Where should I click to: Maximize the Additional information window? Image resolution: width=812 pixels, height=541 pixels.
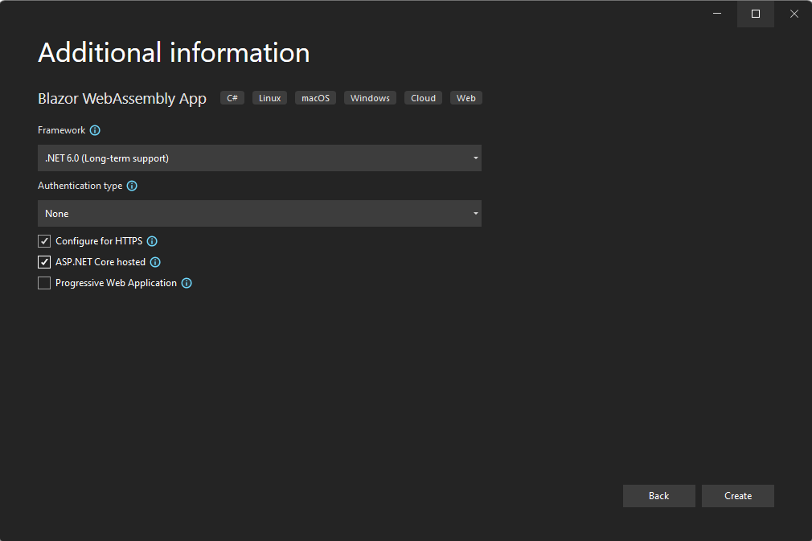[x=755, y=14]
